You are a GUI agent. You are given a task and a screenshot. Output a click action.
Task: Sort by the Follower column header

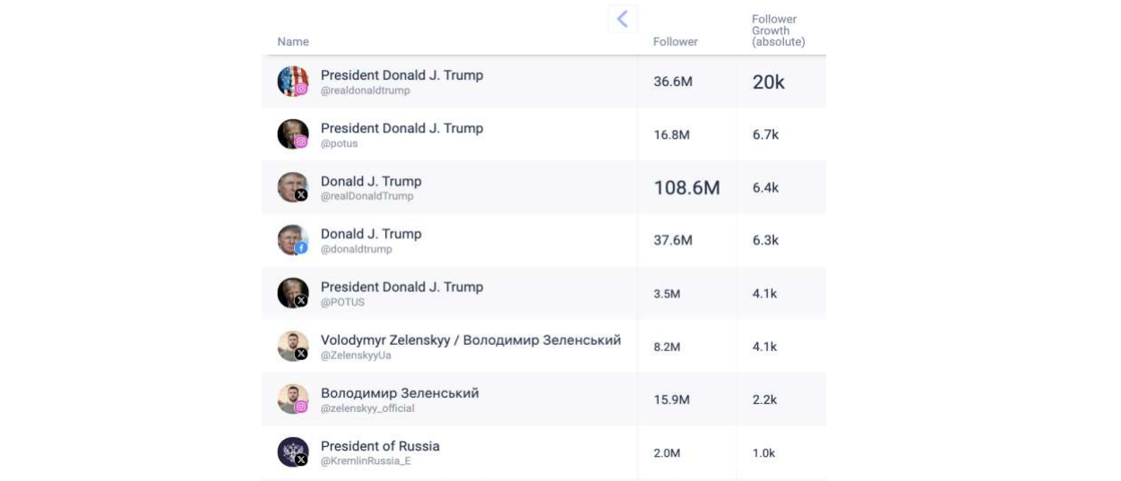(x=675, y=42)
